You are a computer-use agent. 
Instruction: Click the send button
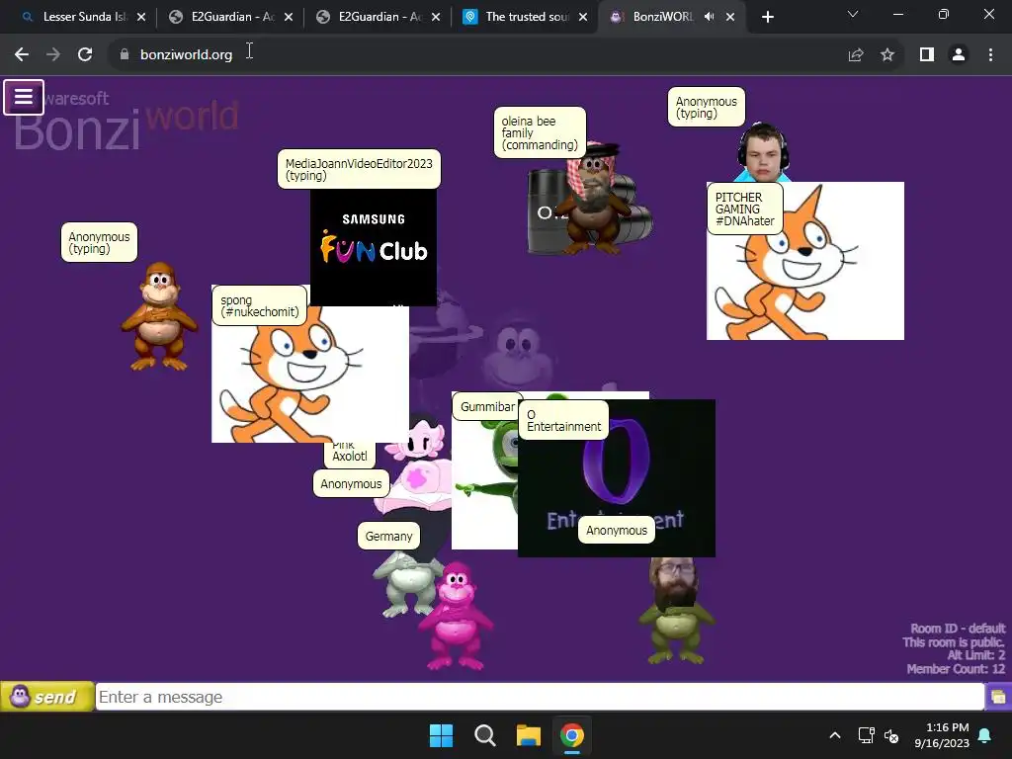coord(47,697)
